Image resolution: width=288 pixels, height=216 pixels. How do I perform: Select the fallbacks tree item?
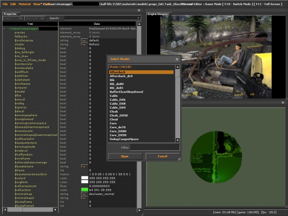click(x=21, y=36)
